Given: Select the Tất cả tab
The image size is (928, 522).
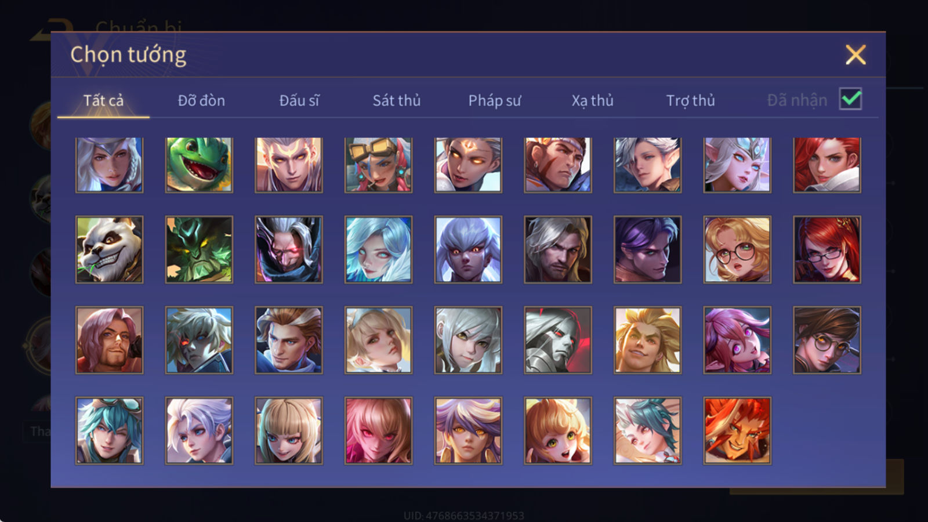Looking at the screenshot, I should (103, 100).
